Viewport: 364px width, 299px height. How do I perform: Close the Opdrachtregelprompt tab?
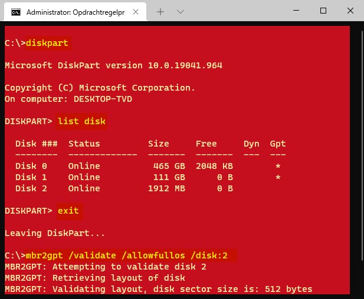coord(136,12)
